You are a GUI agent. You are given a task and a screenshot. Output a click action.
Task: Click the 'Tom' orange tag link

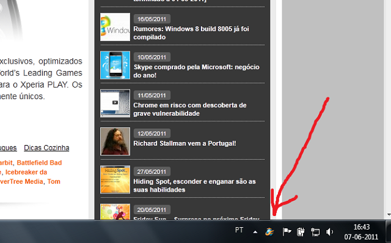[x=54, y=182]
